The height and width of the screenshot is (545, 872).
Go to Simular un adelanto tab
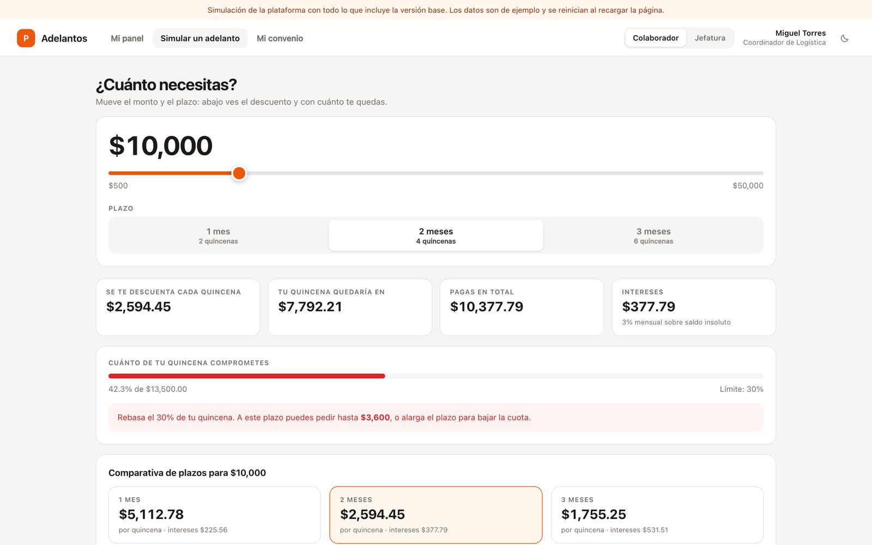(200, 38)
